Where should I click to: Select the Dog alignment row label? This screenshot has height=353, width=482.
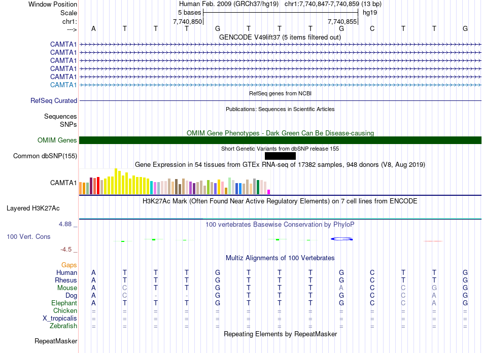coord(71,296)
